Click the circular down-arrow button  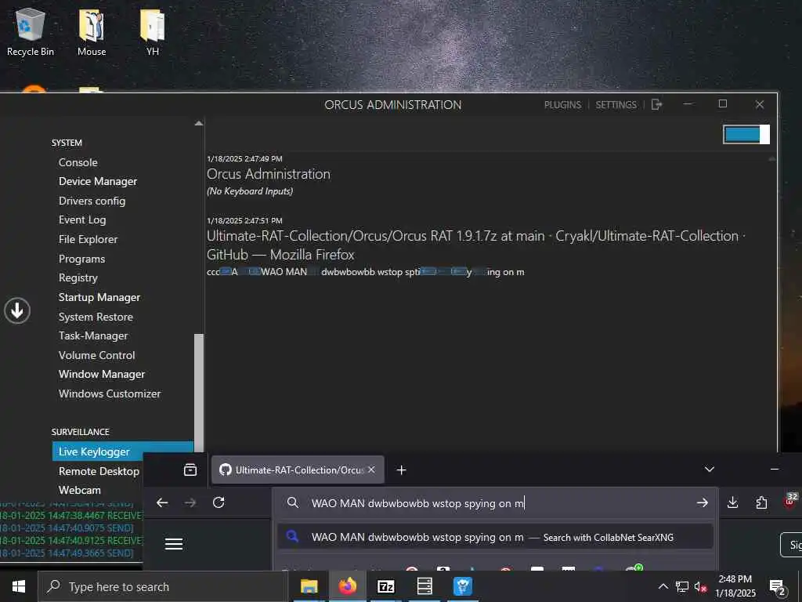pyautogui.click(x=17, y=310)
